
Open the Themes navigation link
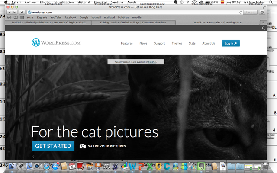point(177,43)
